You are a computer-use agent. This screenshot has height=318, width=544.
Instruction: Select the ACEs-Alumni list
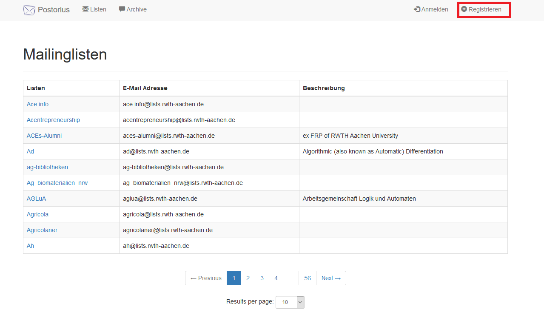pos(44,136)
